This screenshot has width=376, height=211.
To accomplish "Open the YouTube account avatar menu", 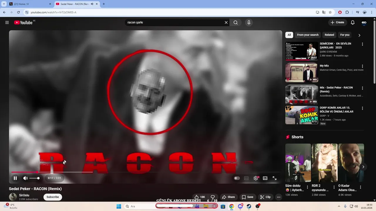I will tap(364, 23).
